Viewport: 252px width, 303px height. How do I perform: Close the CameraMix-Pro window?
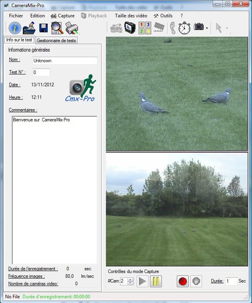coord(241,4)
